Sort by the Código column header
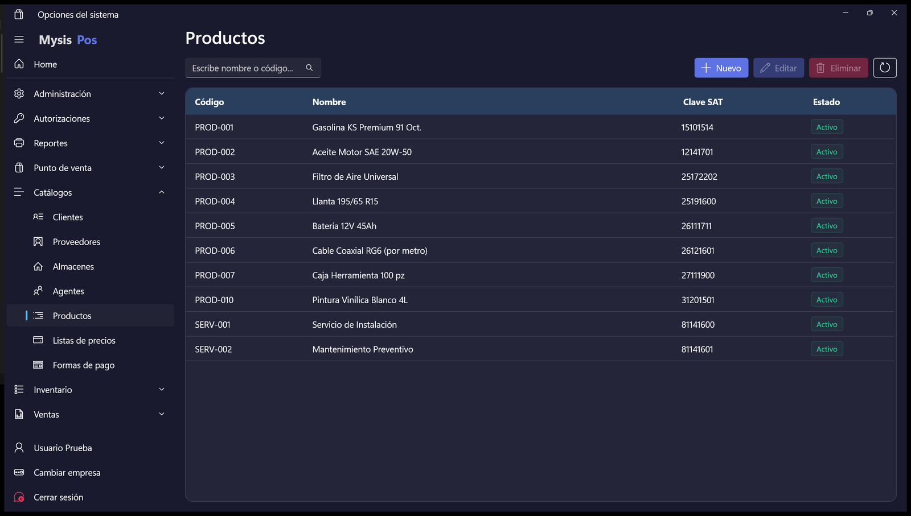This screenshot has height=516, width=911. [210, 102]
